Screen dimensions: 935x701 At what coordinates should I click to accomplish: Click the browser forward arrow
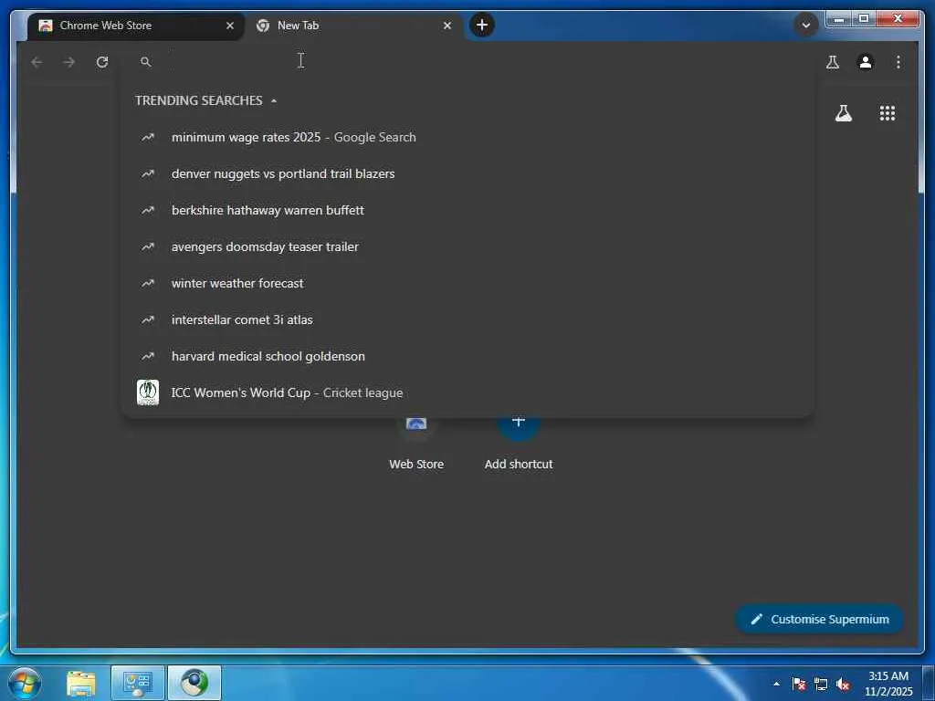[69, 62]
